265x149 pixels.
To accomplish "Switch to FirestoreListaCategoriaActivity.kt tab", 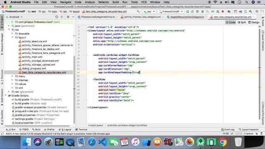I will point(98,17).
